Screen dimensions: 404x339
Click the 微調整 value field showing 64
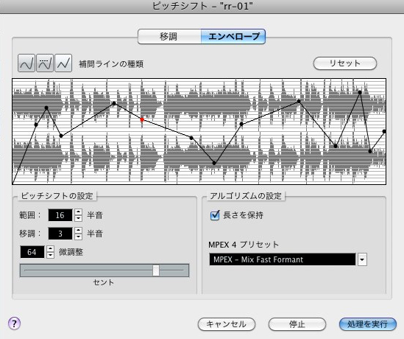[32, 252]
